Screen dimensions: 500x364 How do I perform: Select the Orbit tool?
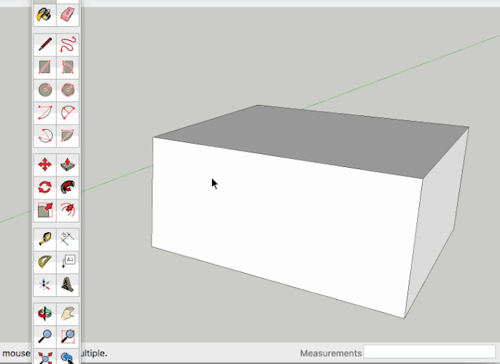pyautogui.click(x=44, y=314)
